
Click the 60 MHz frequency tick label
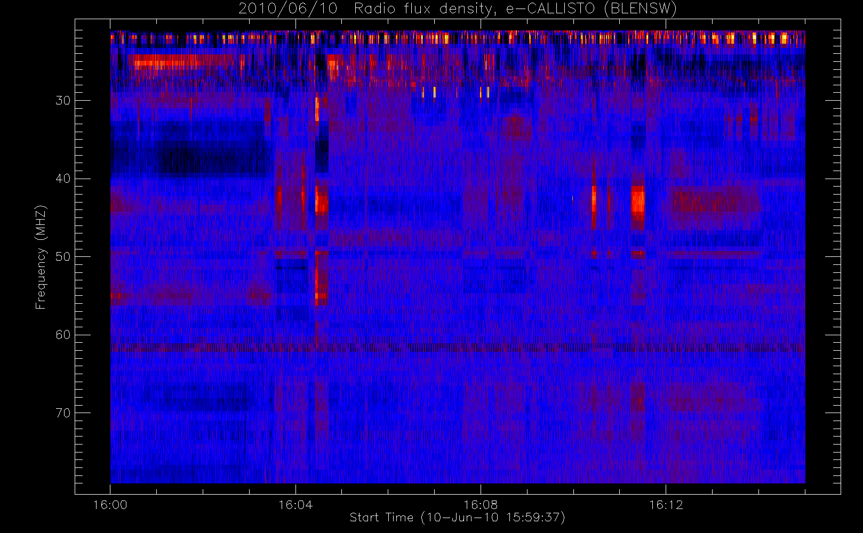tap(63, 335)
